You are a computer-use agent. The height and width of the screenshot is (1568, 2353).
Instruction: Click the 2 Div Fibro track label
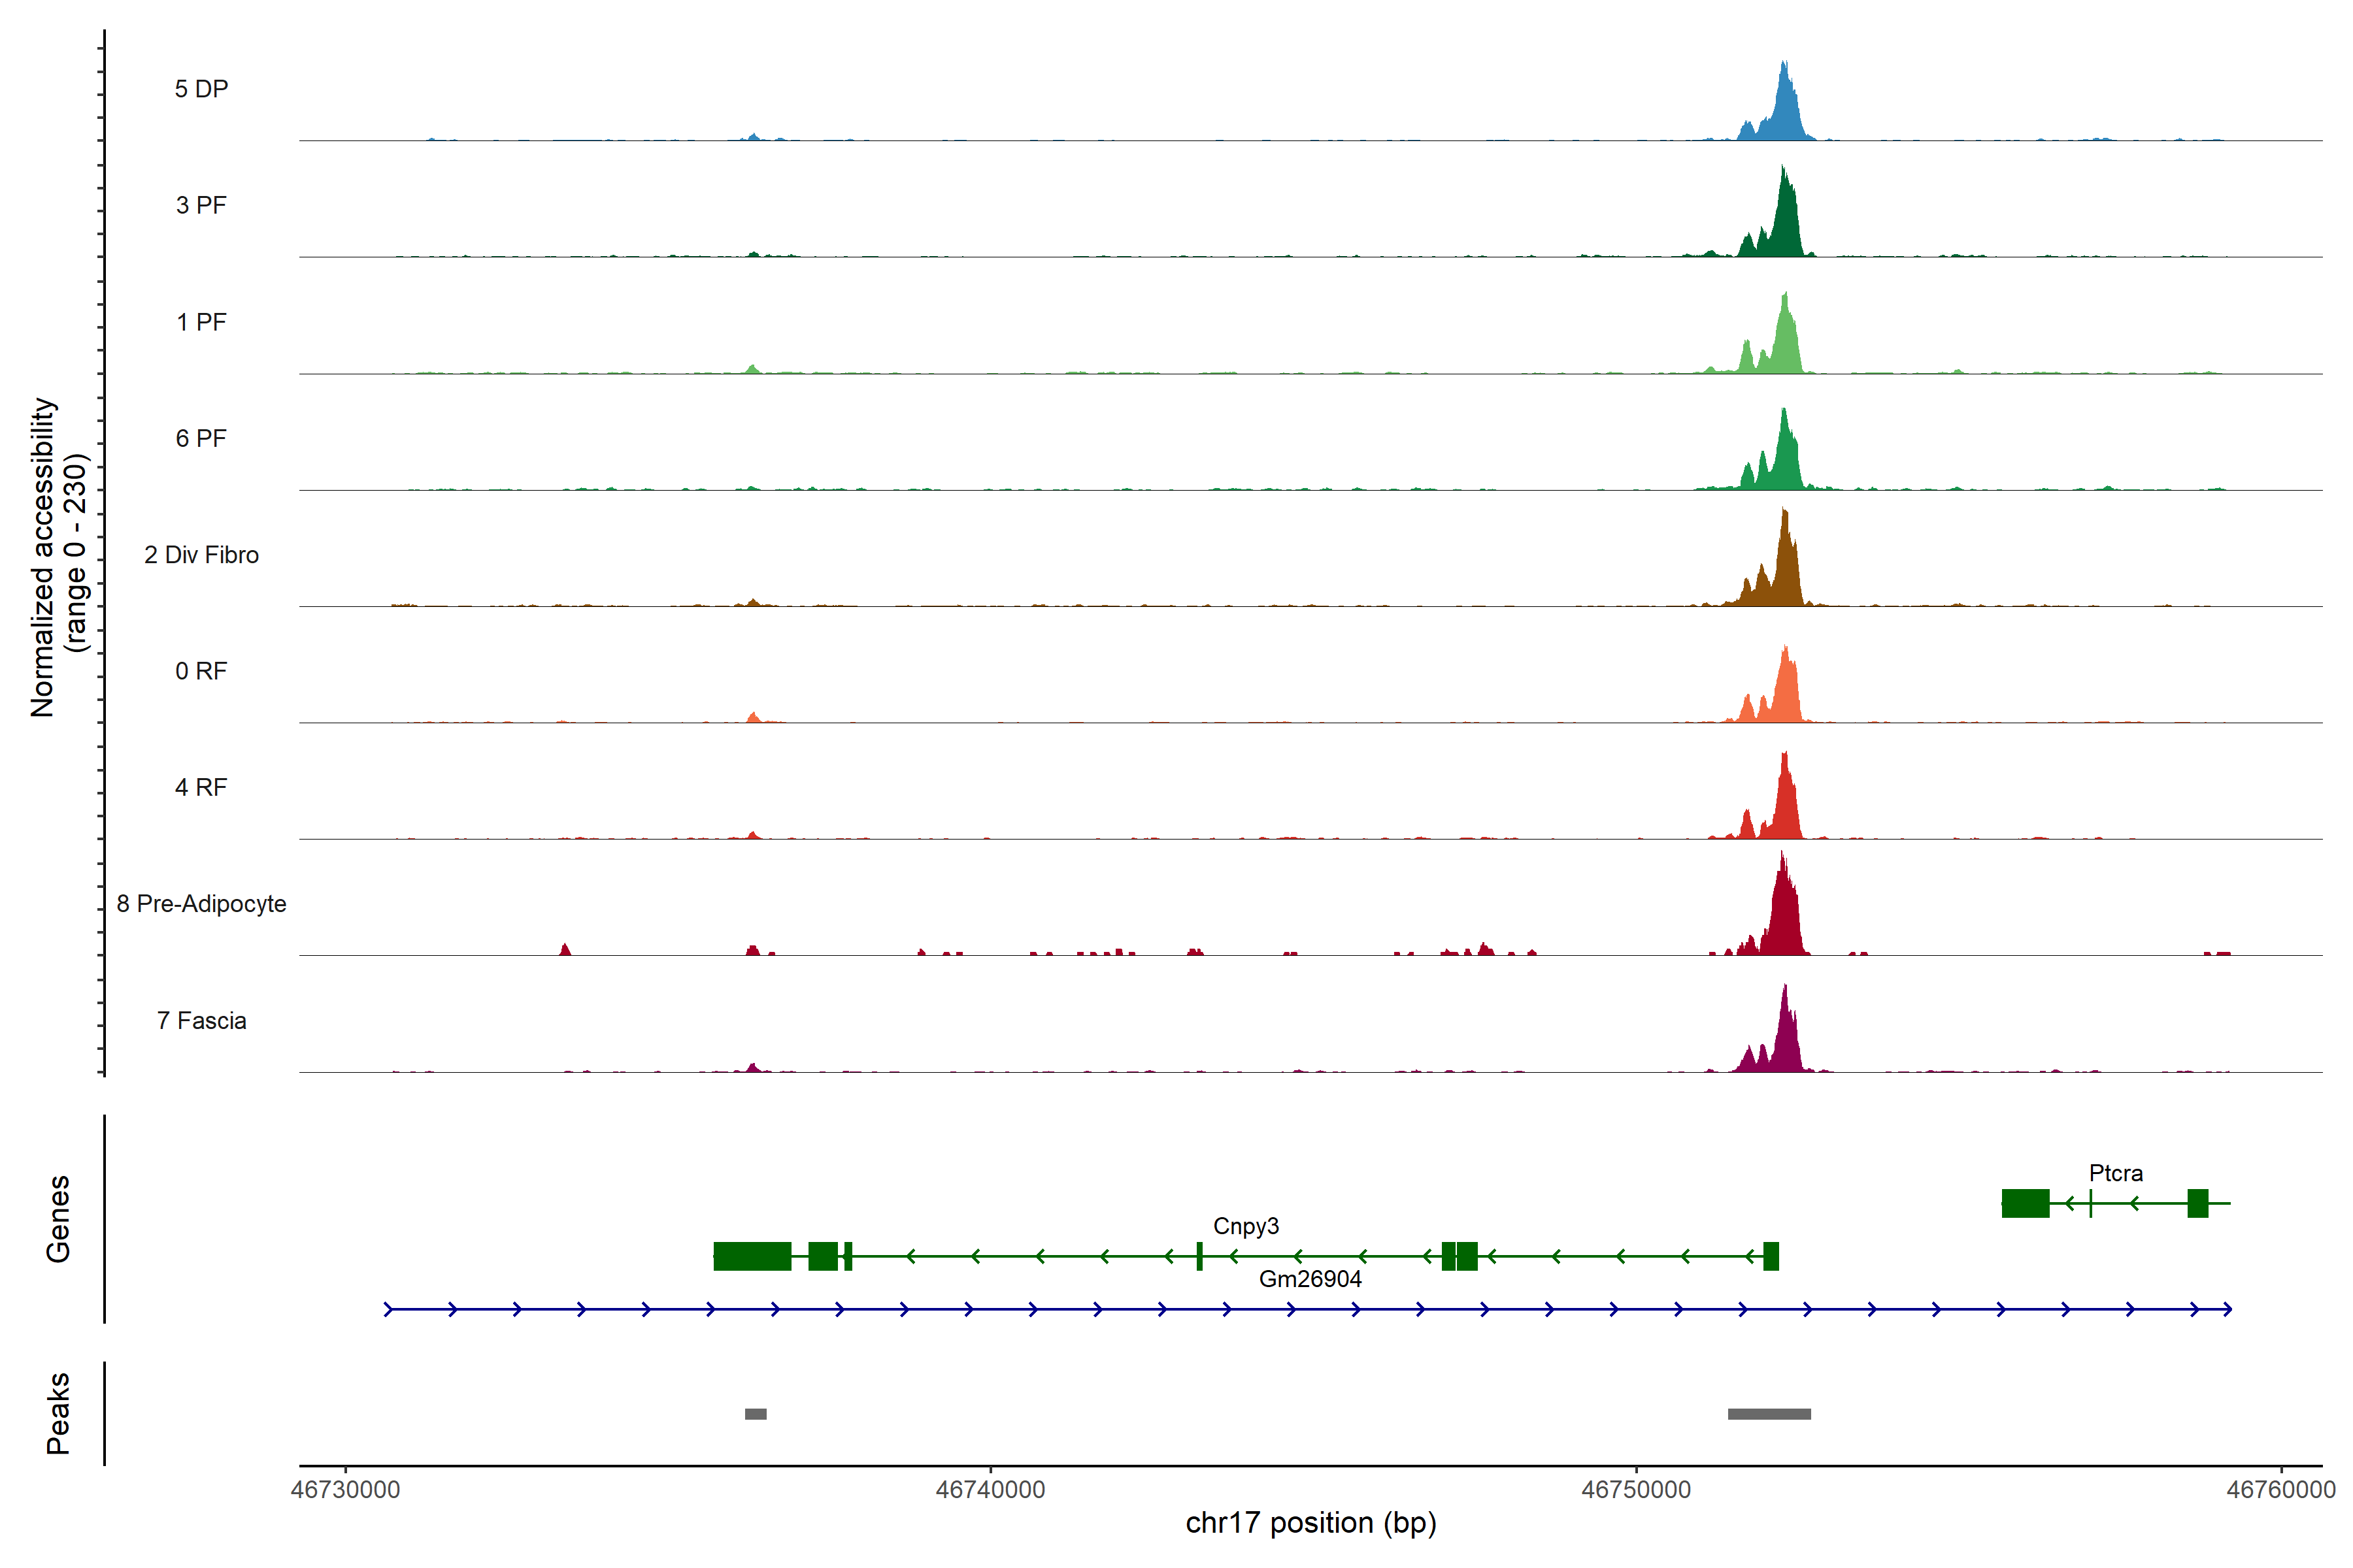tap(201, 555)
